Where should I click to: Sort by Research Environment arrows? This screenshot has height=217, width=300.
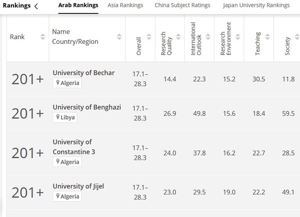(x=237, y=36)
